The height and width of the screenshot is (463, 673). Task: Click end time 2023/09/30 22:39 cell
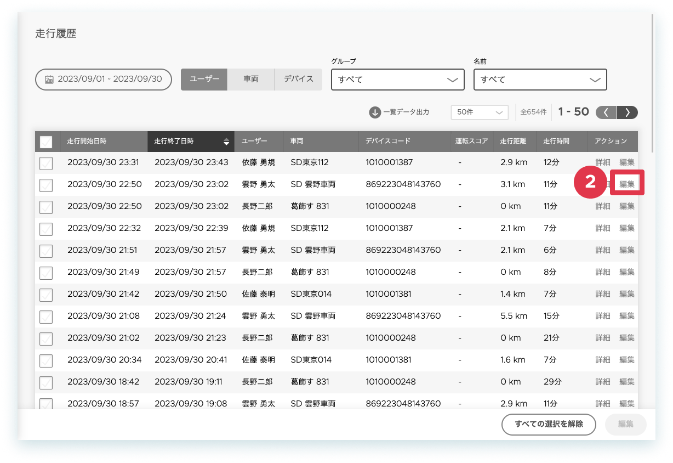190,228
